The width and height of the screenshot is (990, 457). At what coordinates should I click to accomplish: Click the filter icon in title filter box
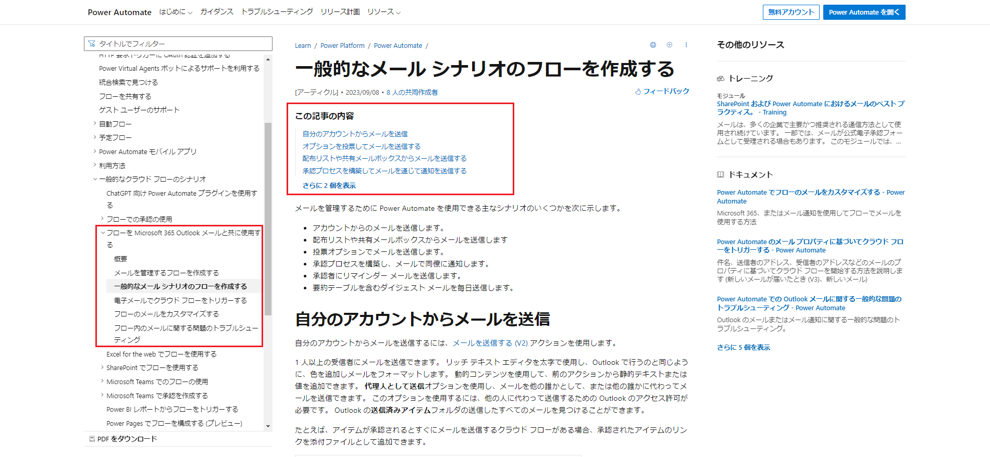tap(92, 44)
